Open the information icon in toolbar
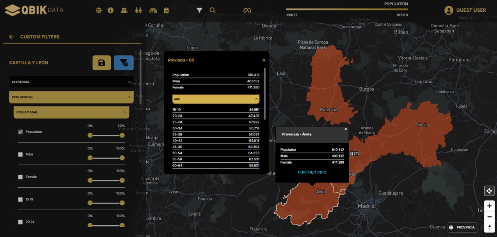 point(110,11)
